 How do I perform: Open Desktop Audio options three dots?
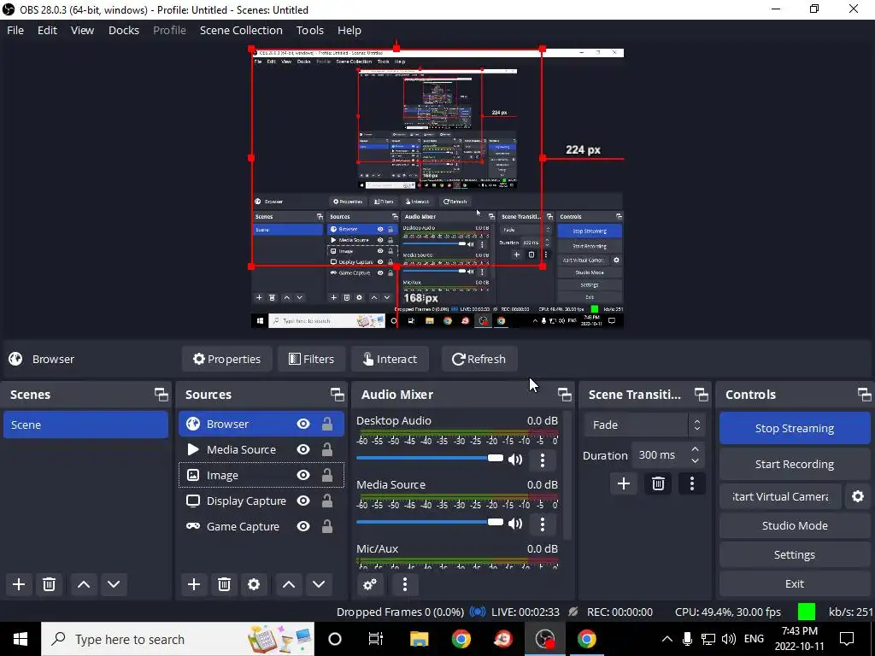pos(543,460)
